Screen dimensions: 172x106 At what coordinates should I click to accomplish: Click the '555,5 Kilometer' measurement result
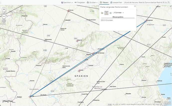click(107, 20)
